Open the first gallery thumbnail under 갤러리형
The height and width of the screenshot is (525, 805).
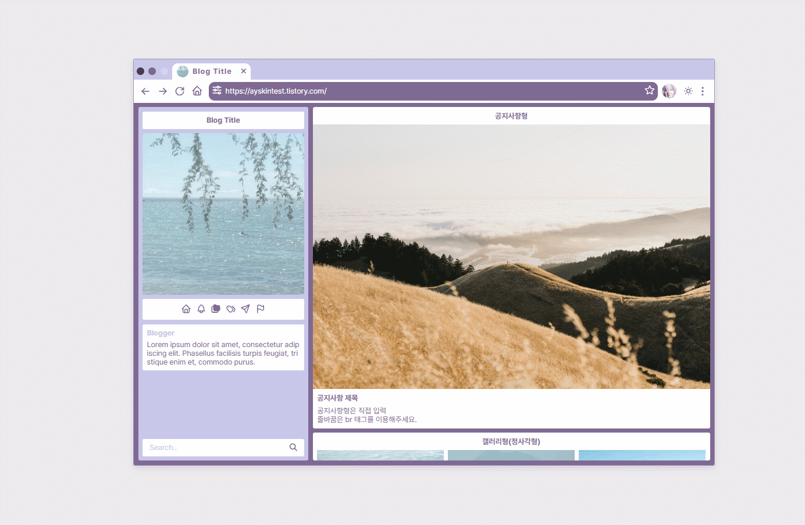click(380, 455)
